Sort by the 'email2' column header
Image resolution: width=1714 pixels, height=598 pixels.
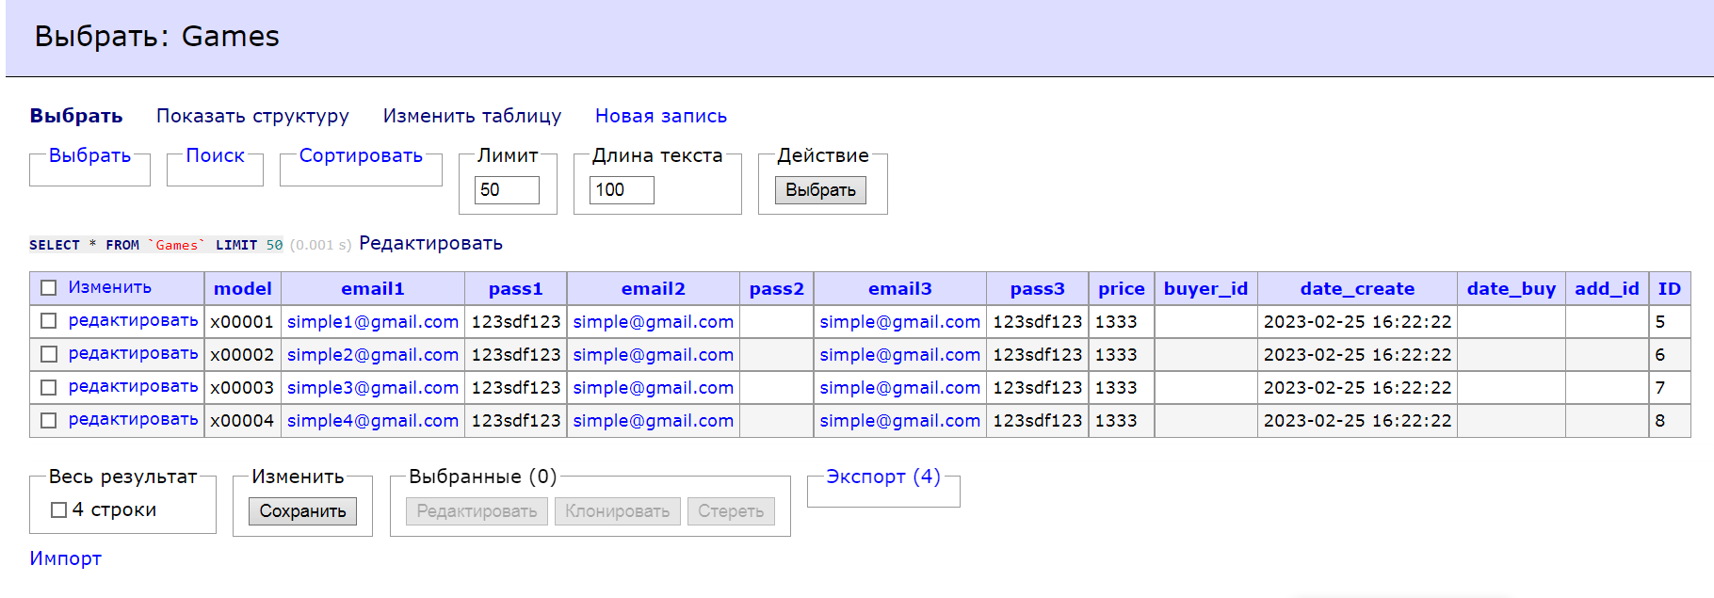coord(653,288)
